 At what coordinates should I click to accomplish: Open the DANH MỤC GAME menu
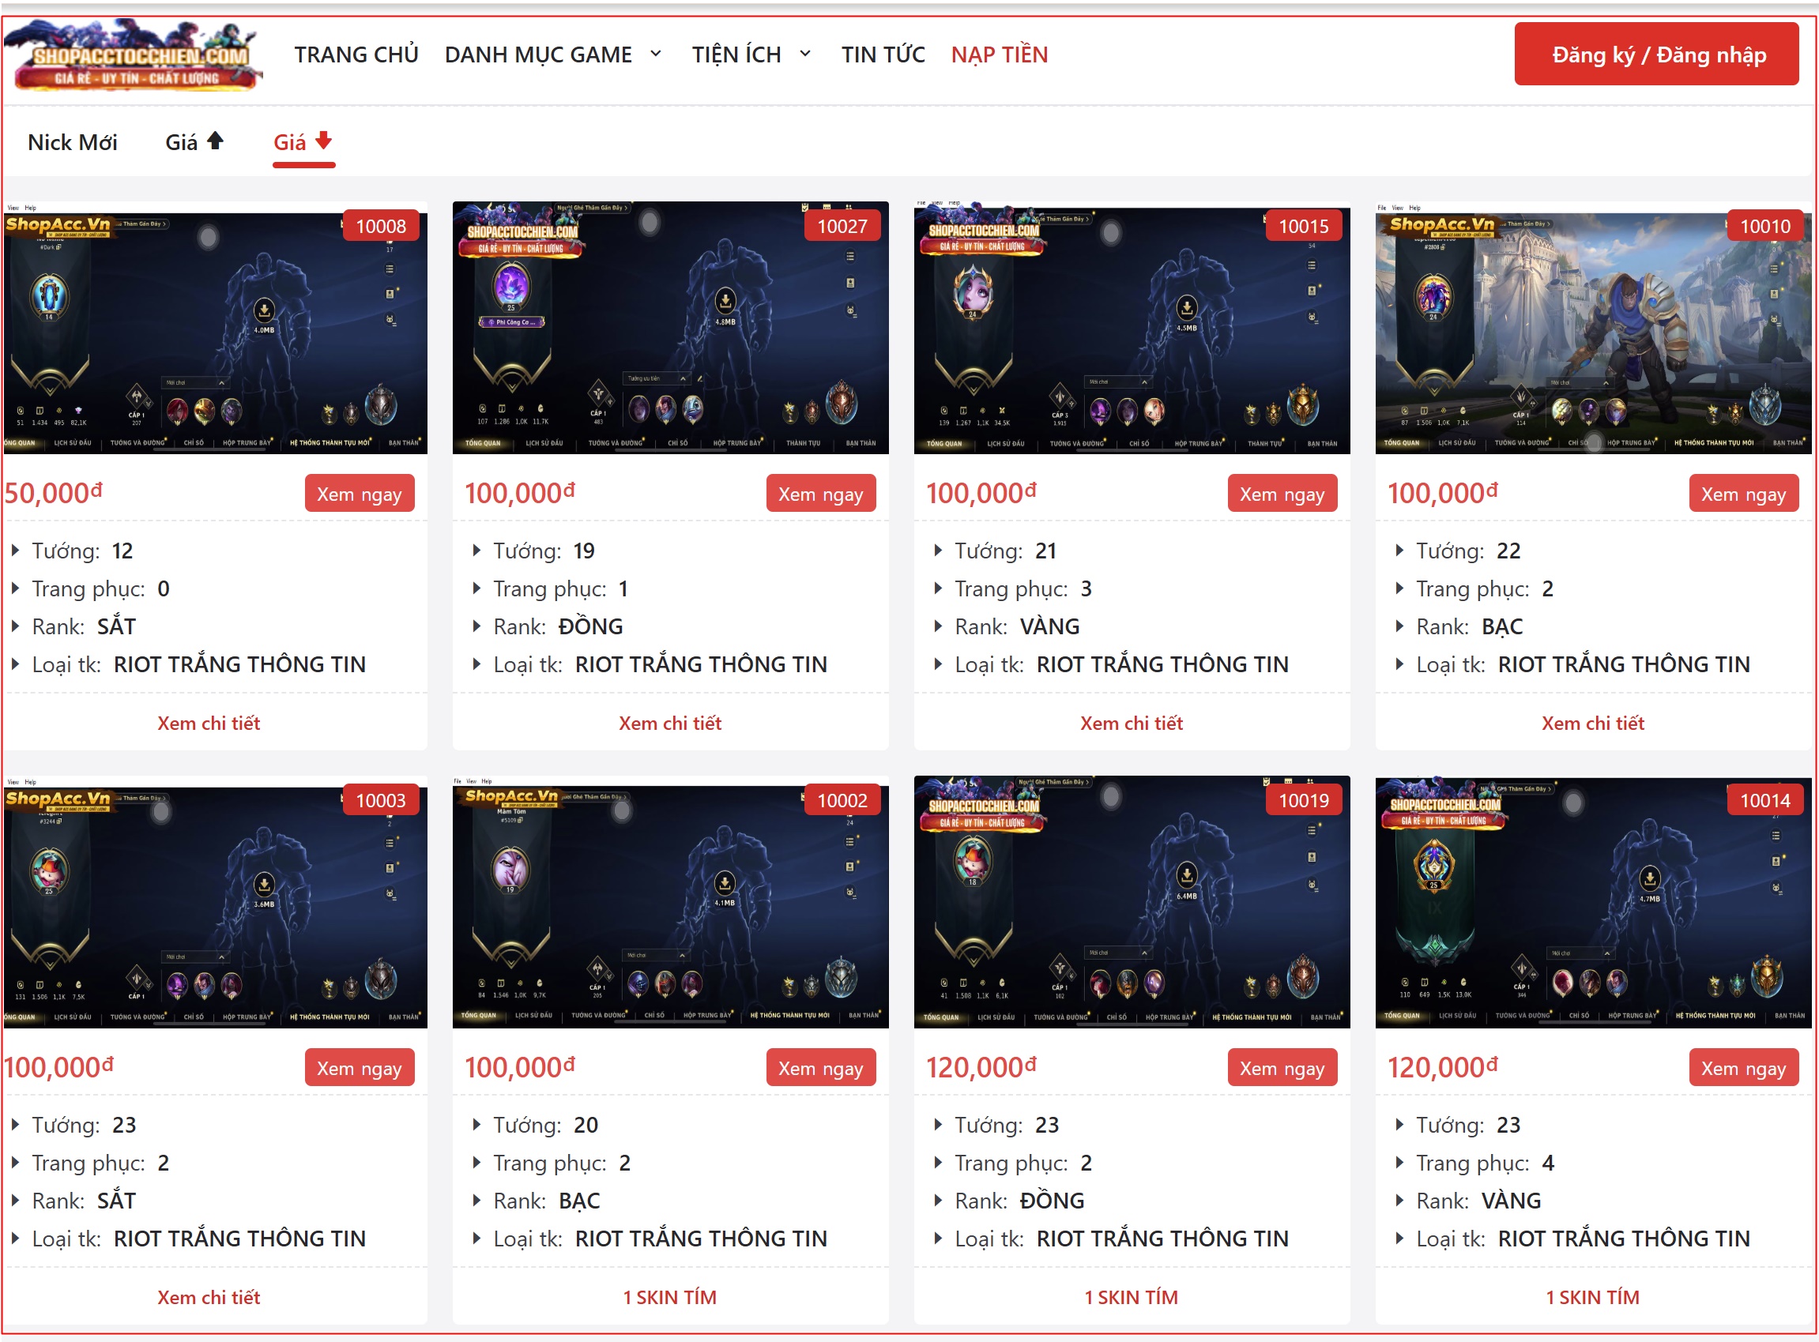pos(538,55)
